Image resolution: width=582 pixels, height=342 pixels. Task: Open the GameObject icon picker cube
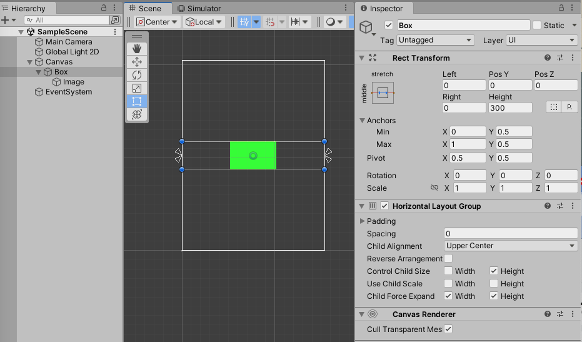pyautogui.click(x=366, y=27)
